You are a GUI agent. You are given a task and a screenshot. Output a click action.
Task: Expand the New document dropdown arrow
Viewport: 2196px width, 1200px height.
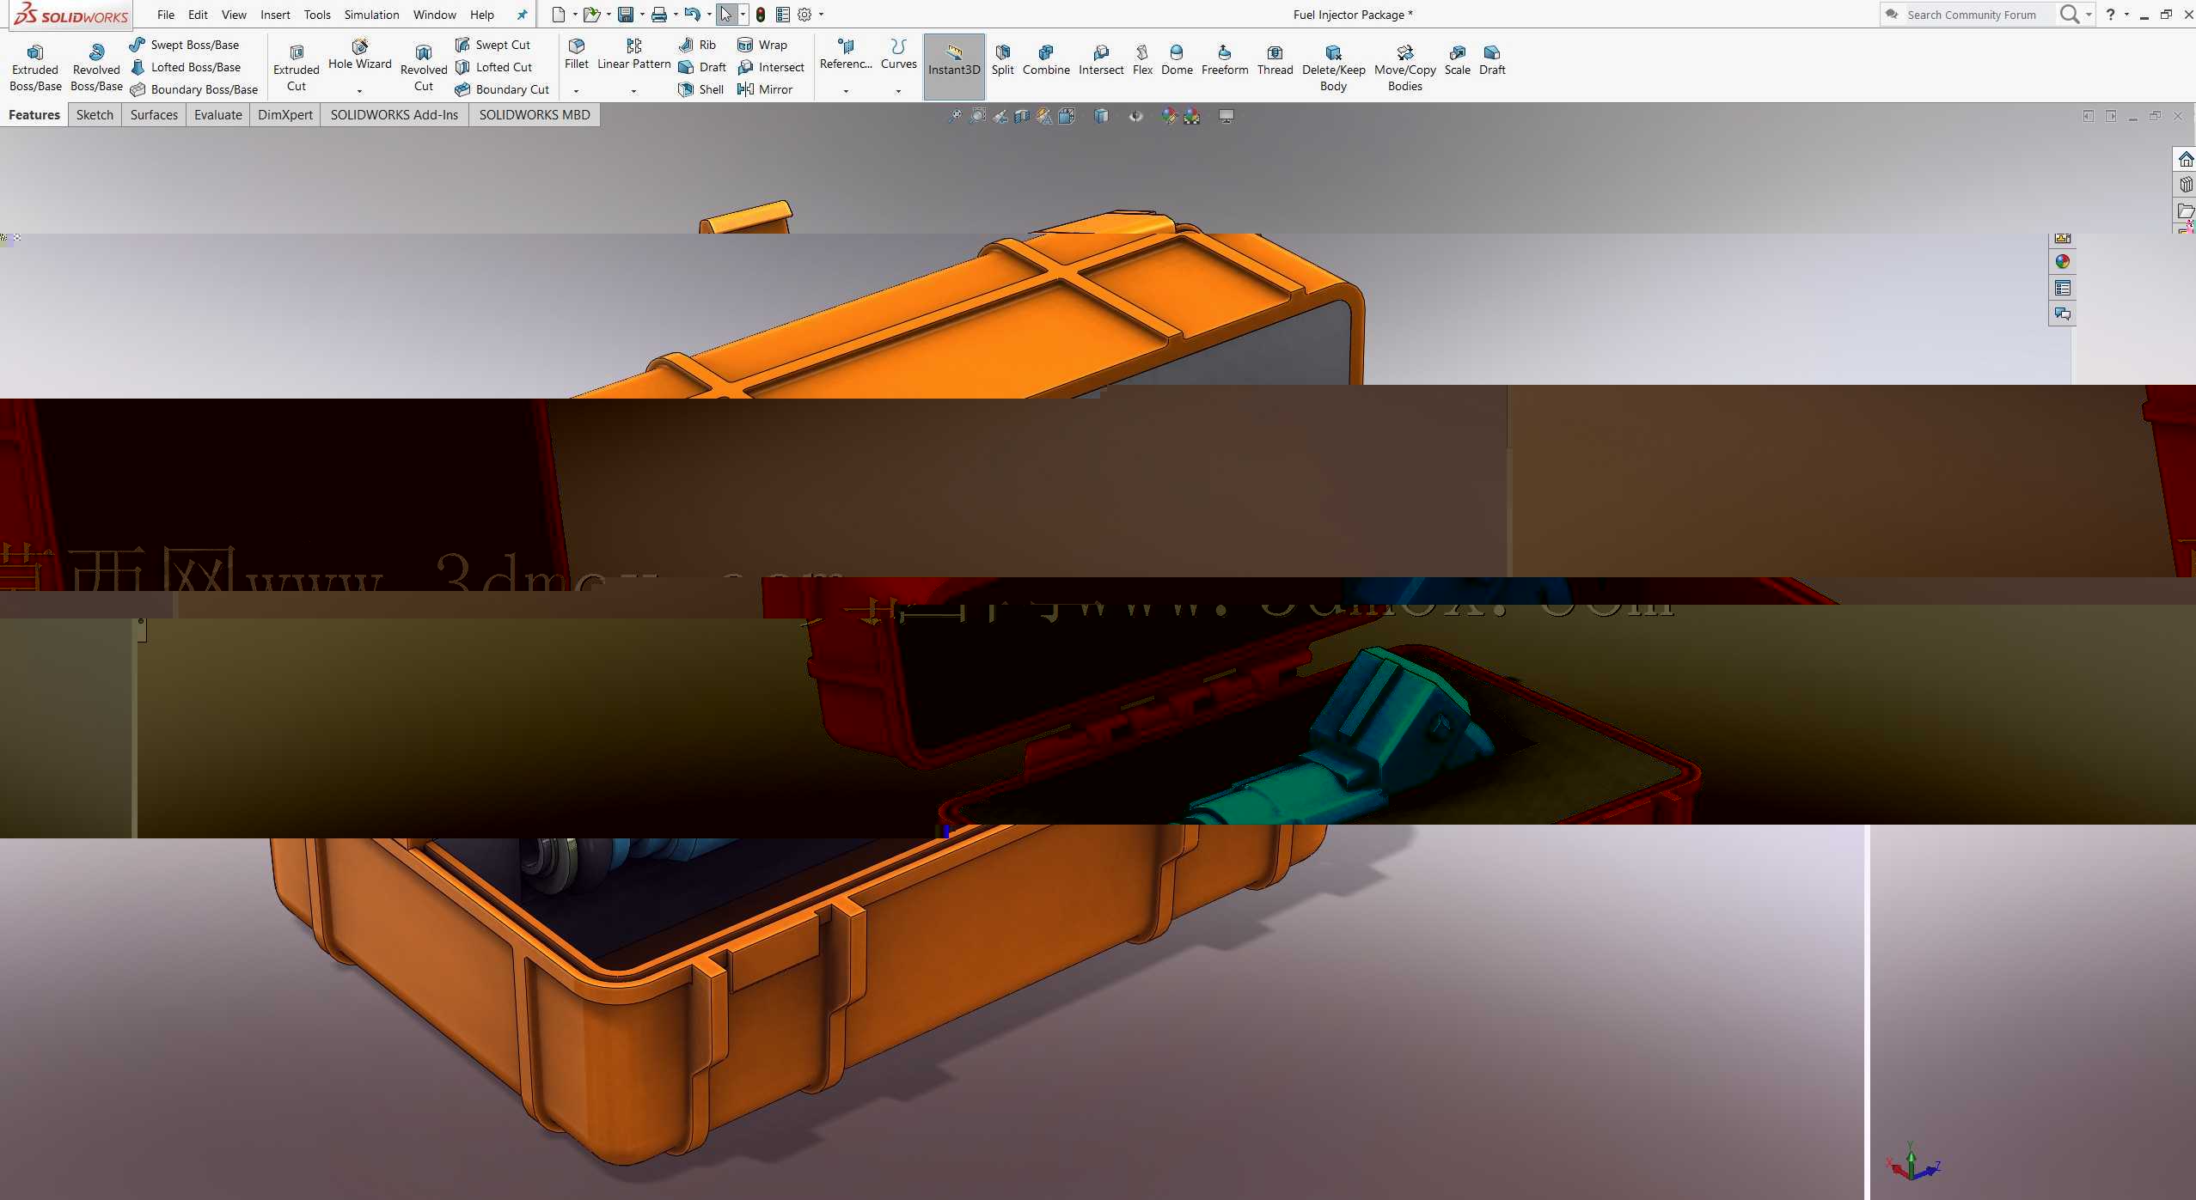(575, 15)
